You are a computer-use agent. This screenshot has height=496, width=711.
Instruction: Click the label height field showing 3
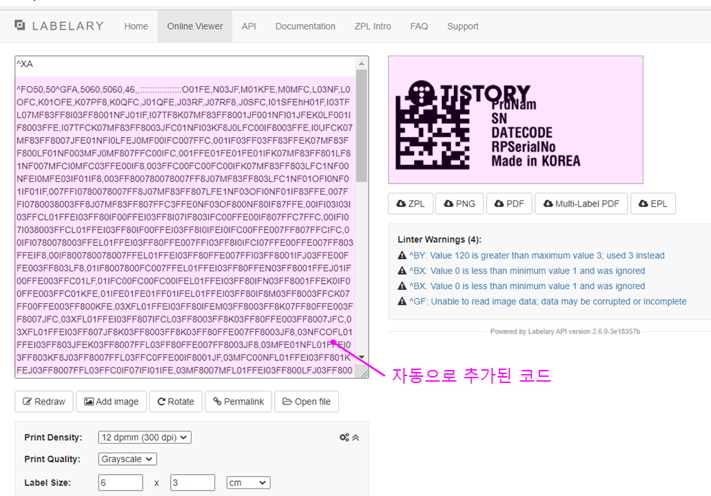[193, 482]
